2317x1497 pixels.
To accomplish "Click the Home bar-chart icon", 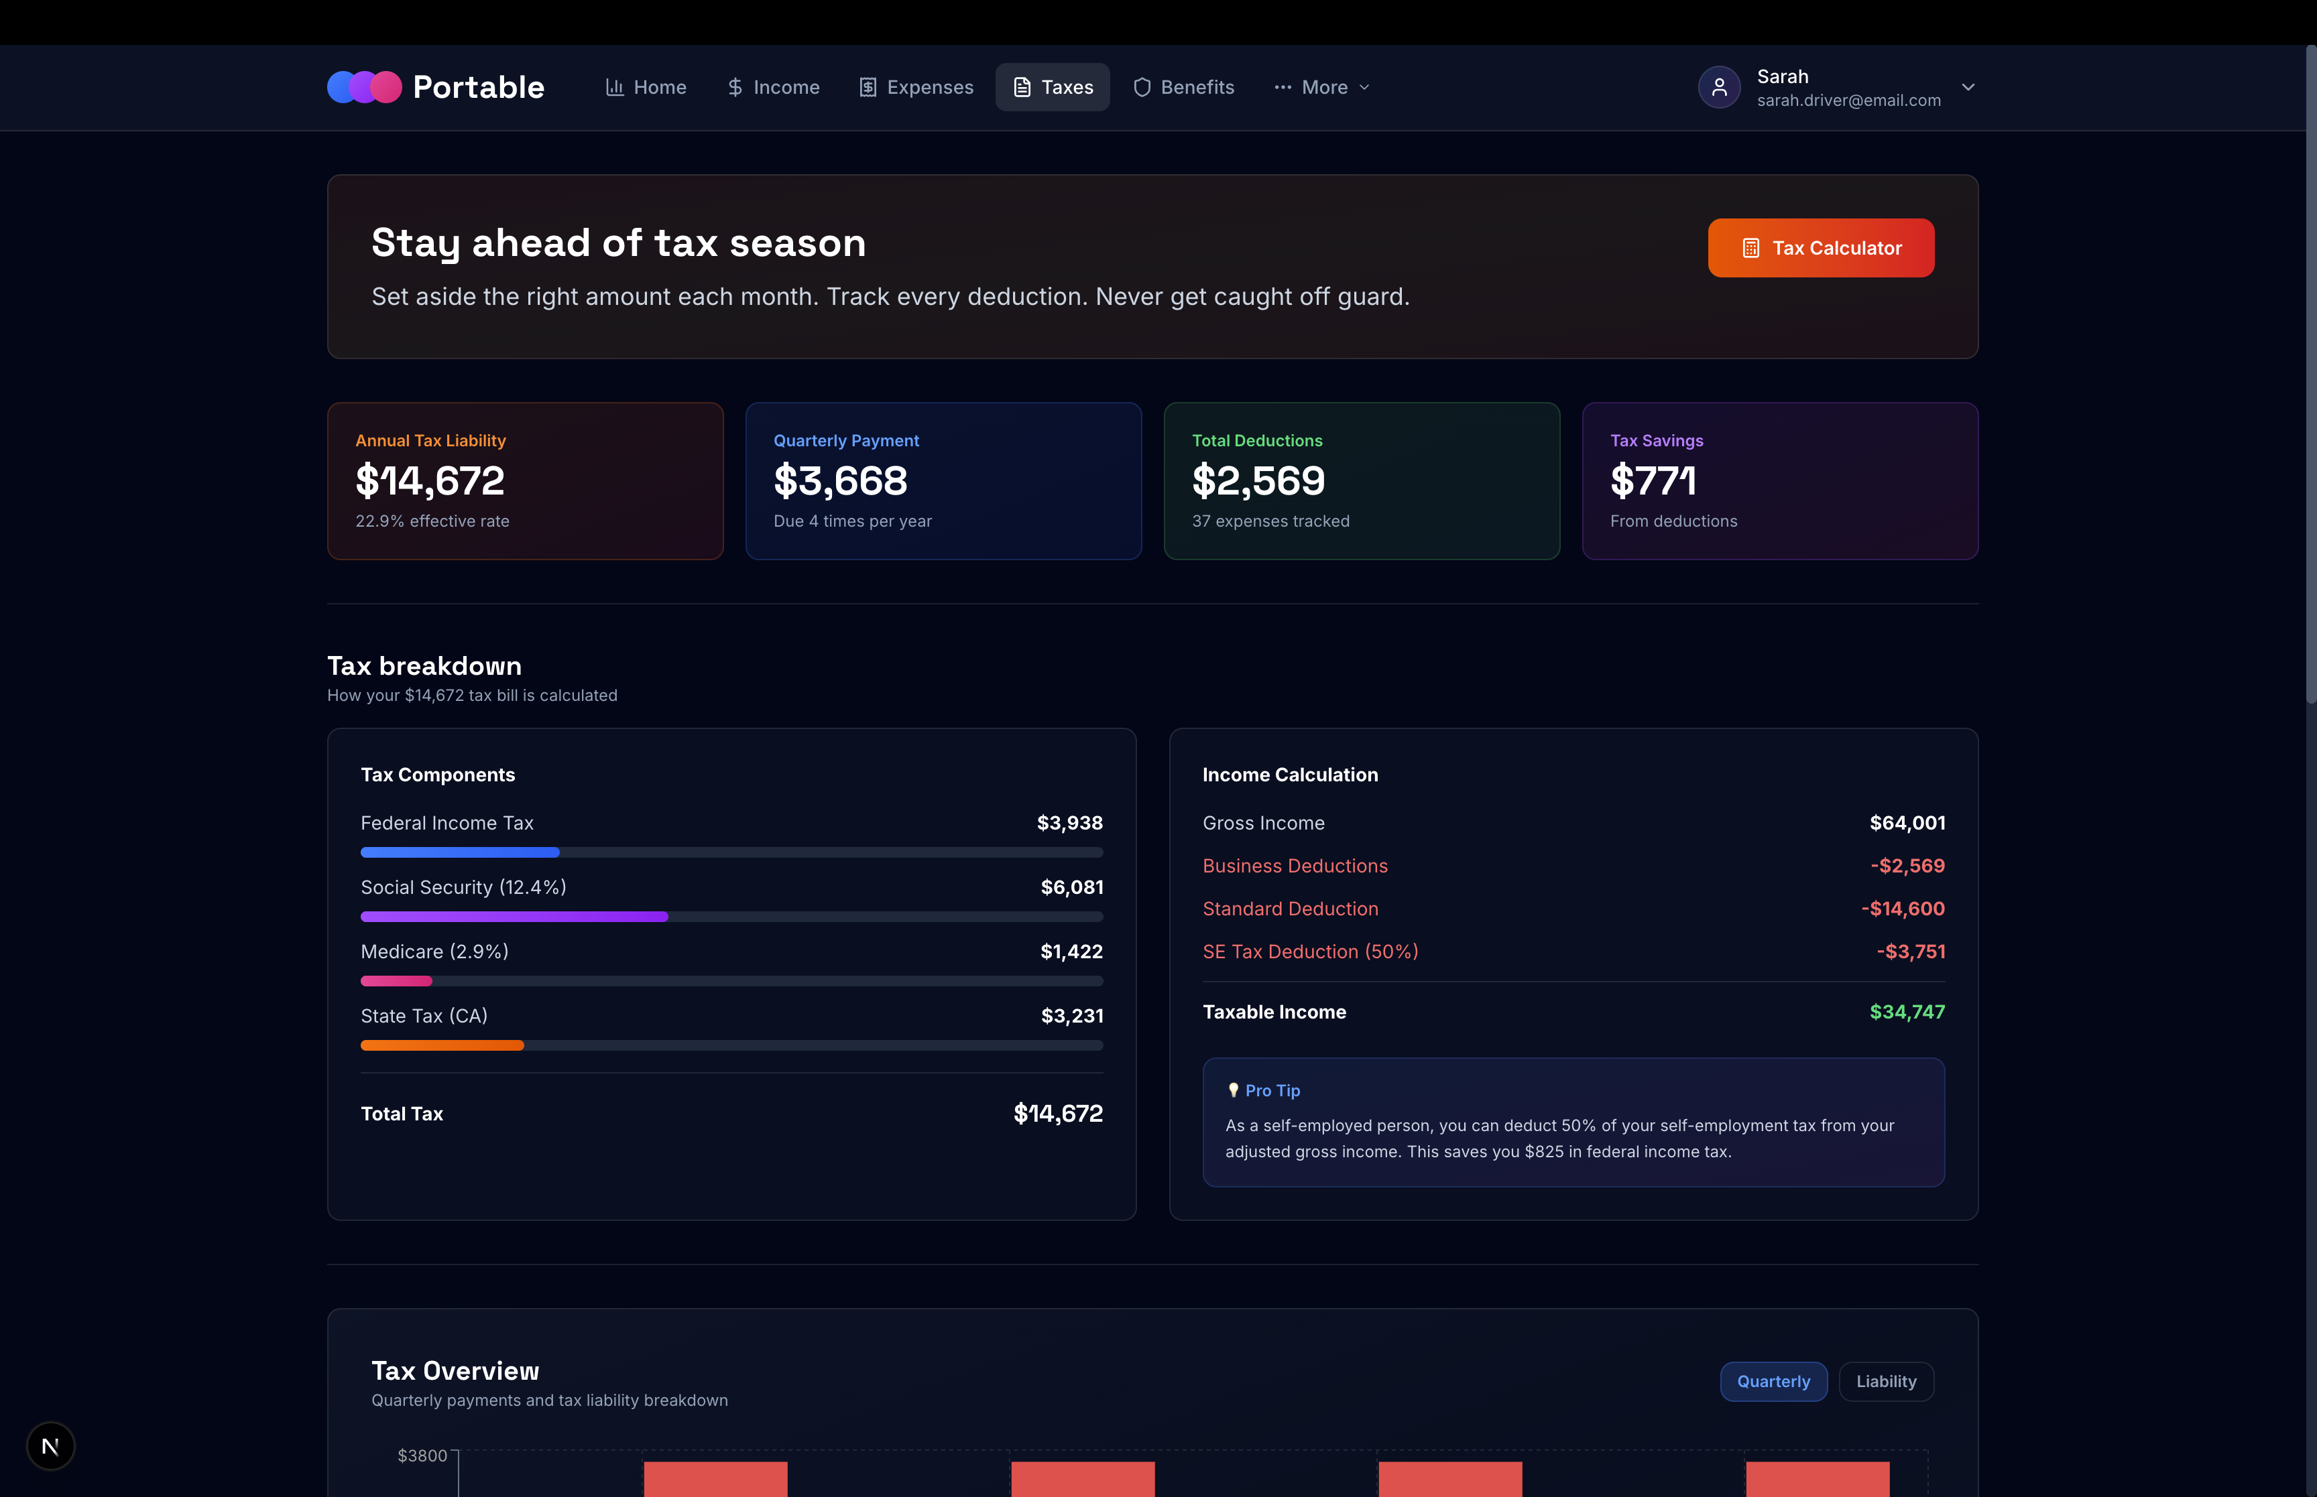I will pos(615,88).
